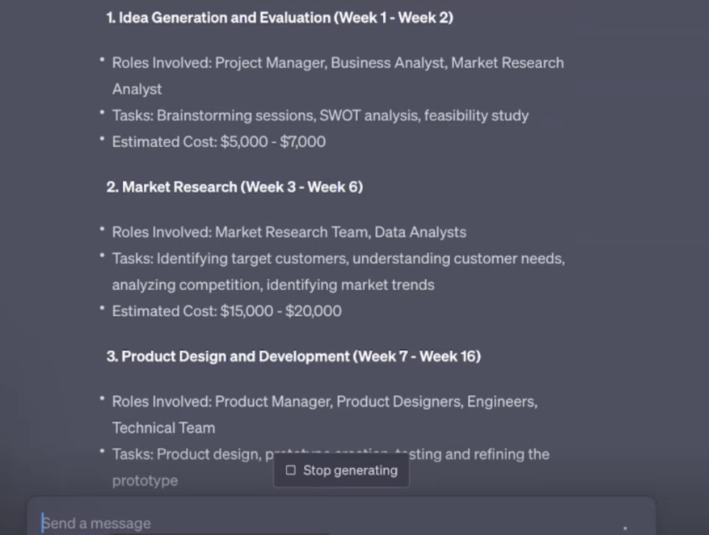Click the analyzing competition, identifying market trends text

click(273, 285)
